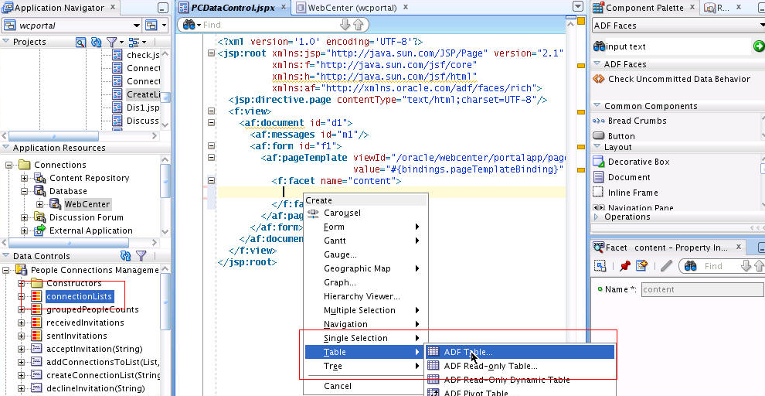Collapse the f:facet code fold marker
Image resolution: width=765 pixels, height=396 pixels.
[211, 181]
